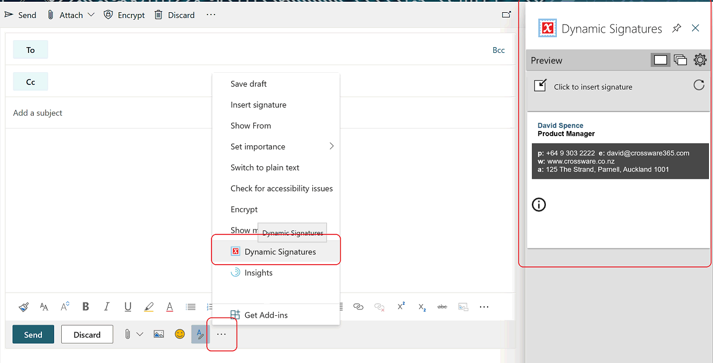Toggle italic formatting
Screen dimensions: 713x363
107,307
